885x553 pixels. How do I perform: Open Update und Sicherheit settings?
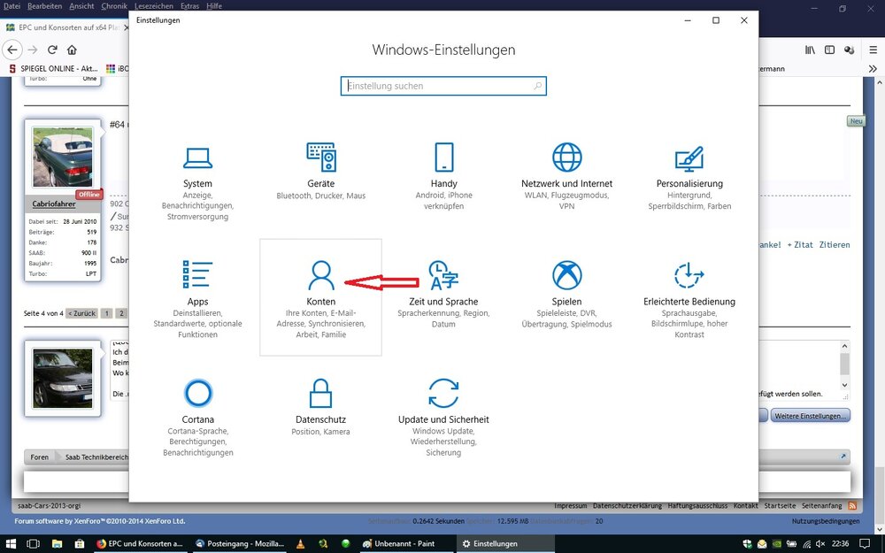pyautogui.click(x=443, y=418)
